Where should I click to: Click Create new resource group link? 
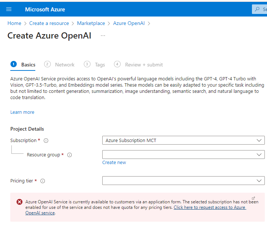[x=114, y=163]
